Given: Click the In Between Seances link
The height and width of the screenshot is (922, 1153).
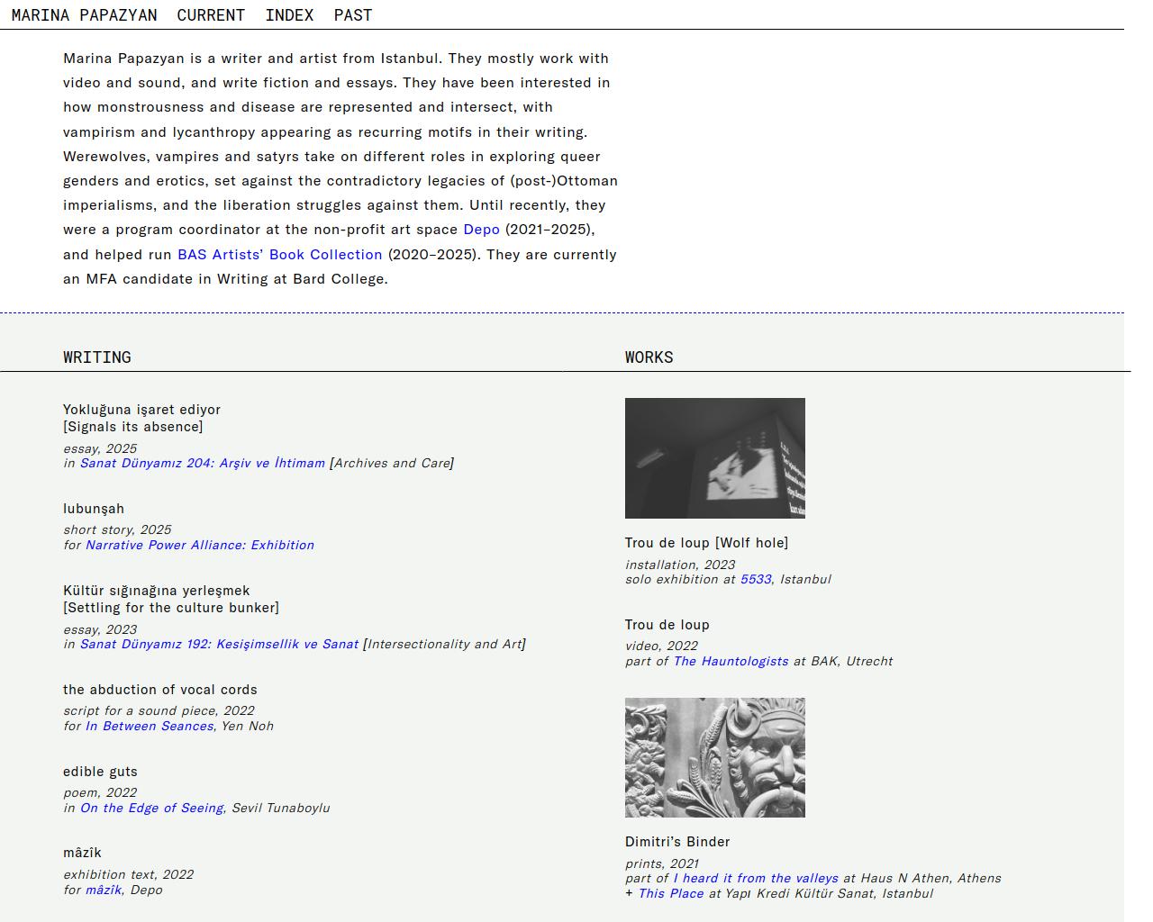Looking at the screenshot, I should pos(149,727).
